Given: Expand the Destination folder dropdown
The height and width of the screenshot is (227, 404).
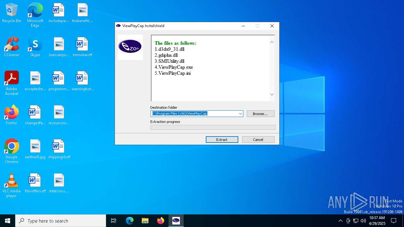Looking at the screenshot, I should click(240, 113).
